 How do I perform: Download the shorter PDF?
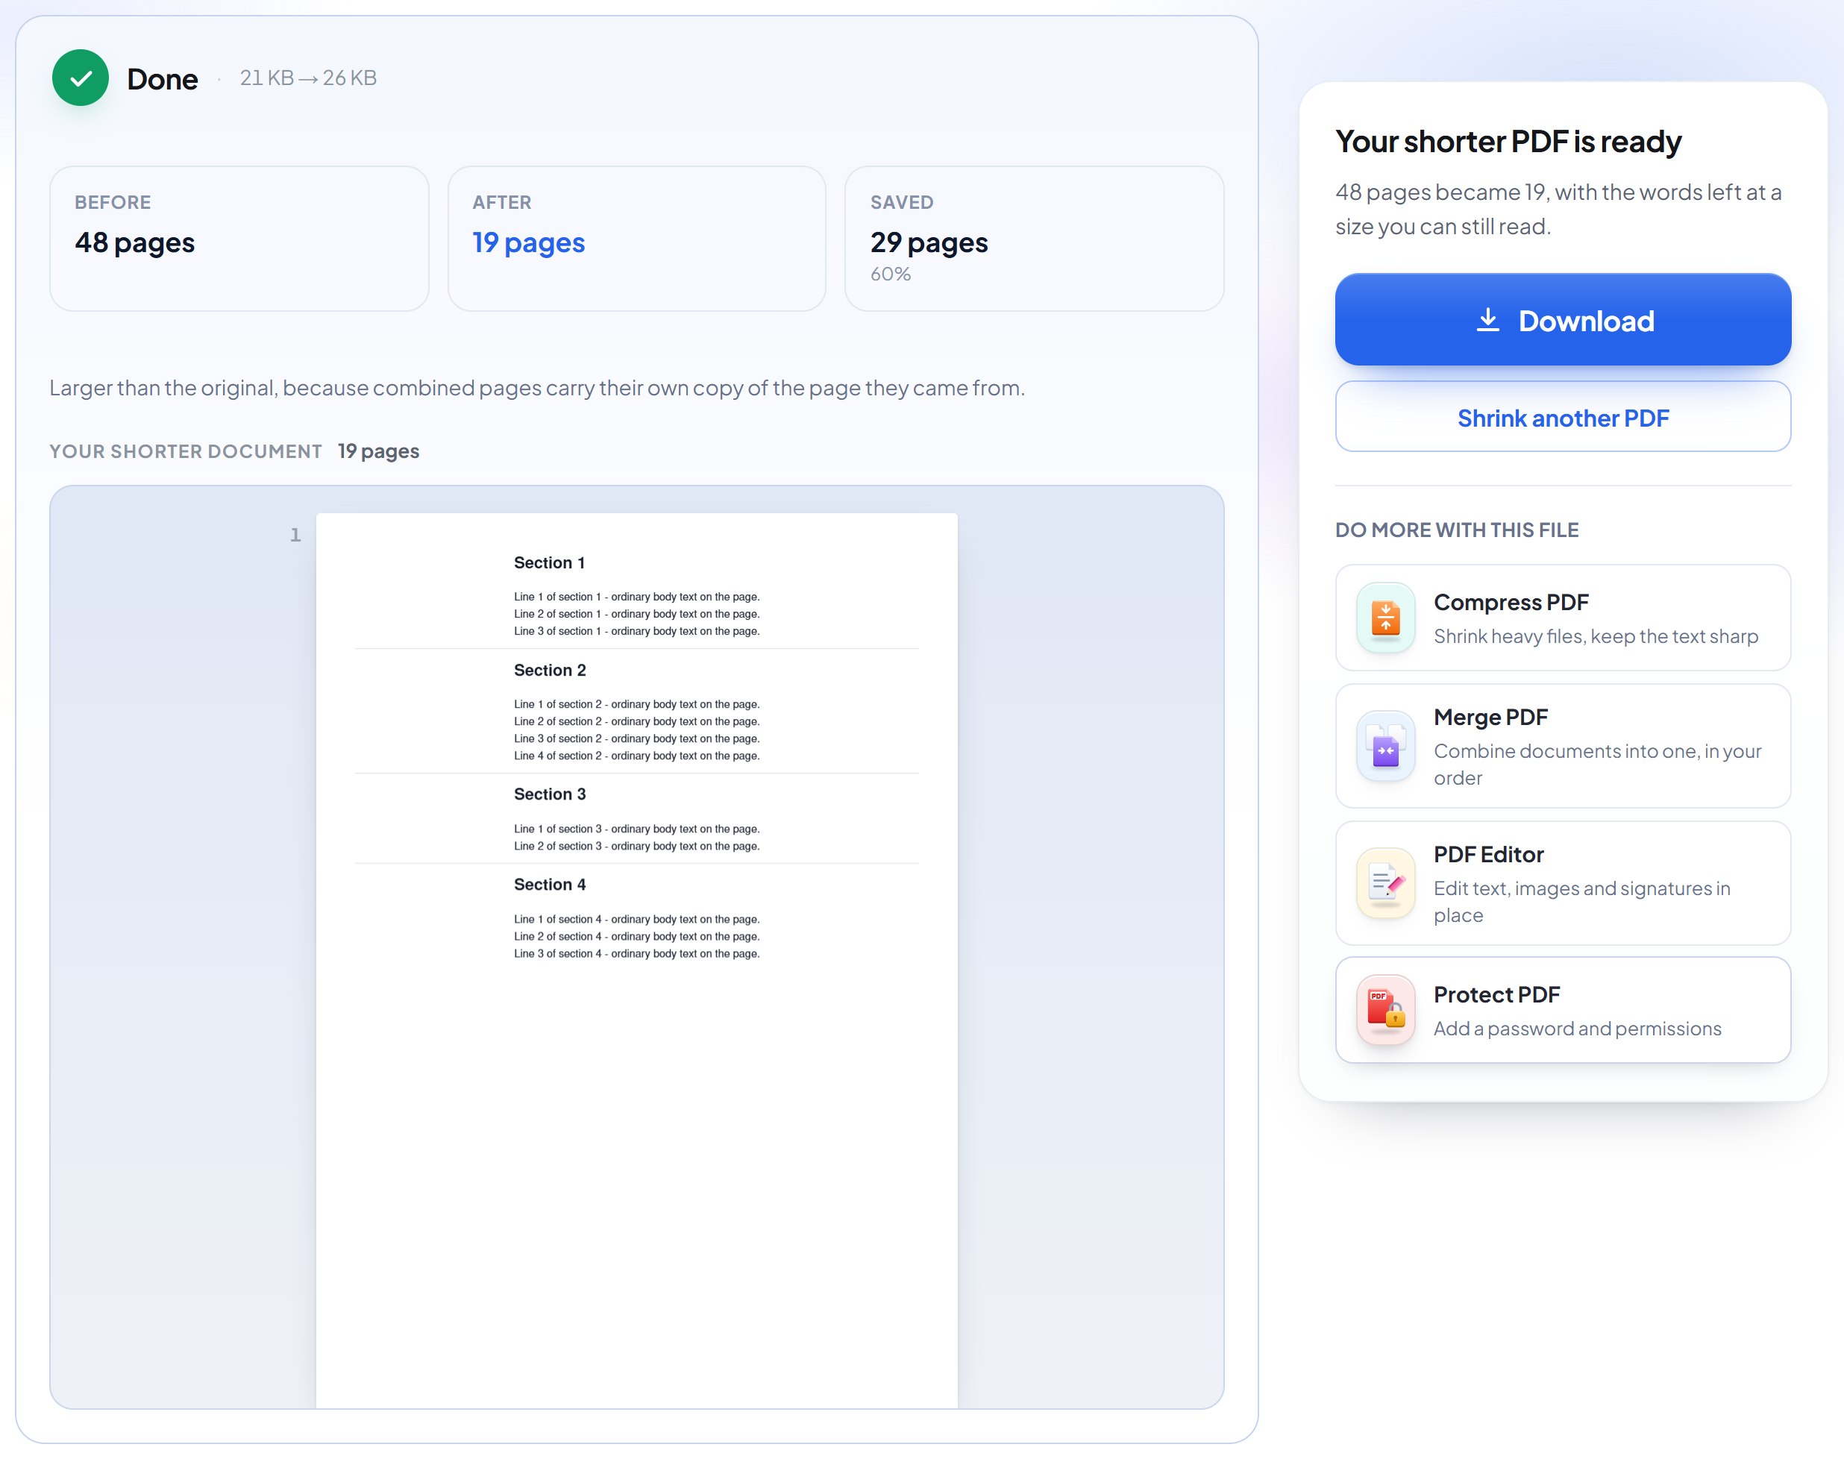click(1563, 319)
